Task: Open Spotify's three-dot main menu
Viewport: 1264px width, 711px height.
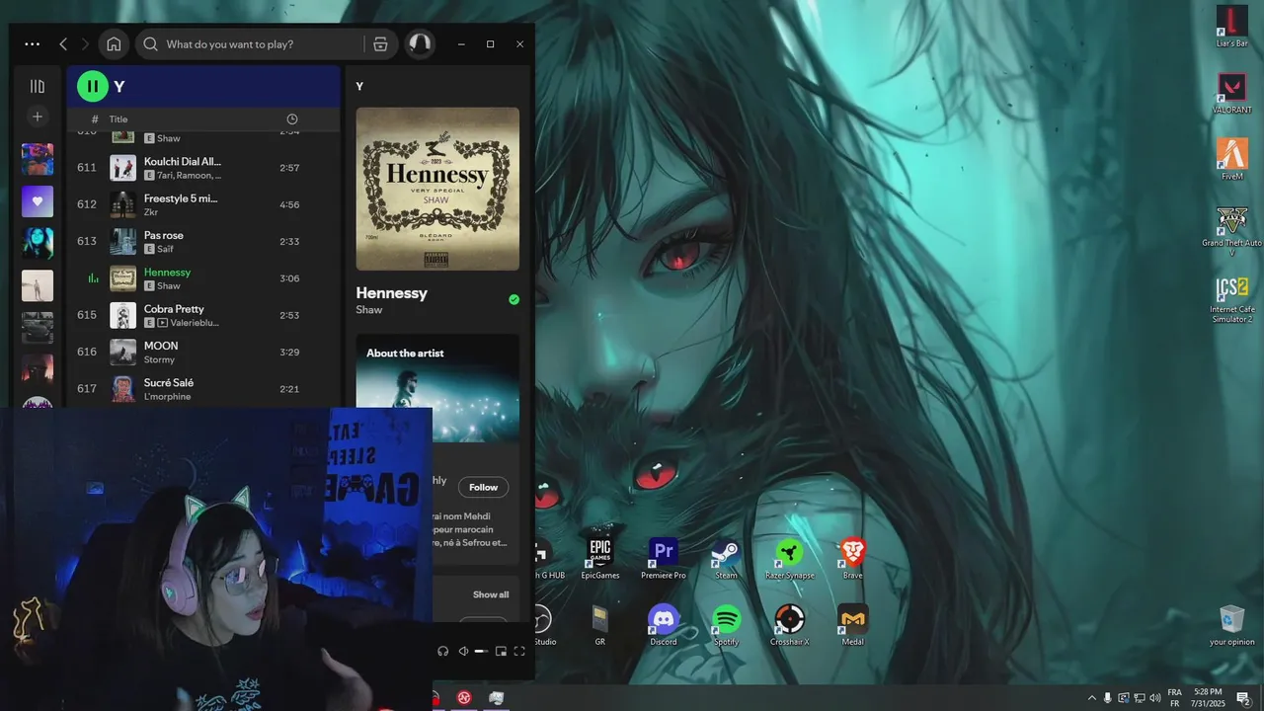Action: pos(33,44)
